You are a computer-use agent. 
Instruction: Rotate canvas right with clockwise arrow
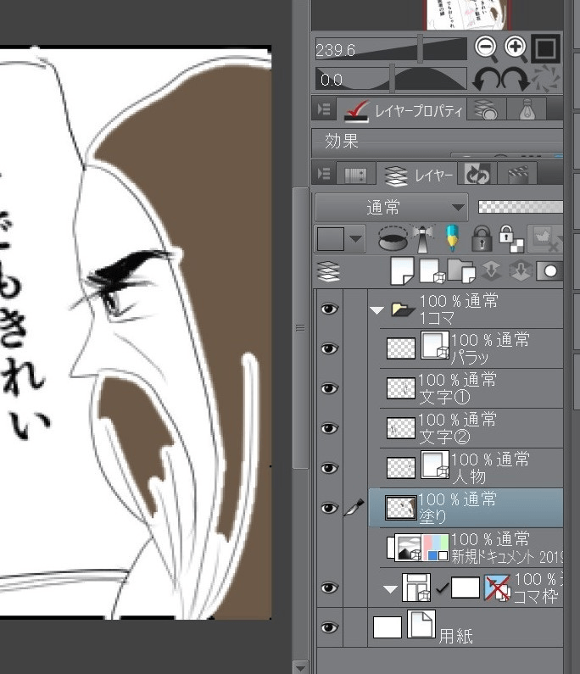pos(515,79)
